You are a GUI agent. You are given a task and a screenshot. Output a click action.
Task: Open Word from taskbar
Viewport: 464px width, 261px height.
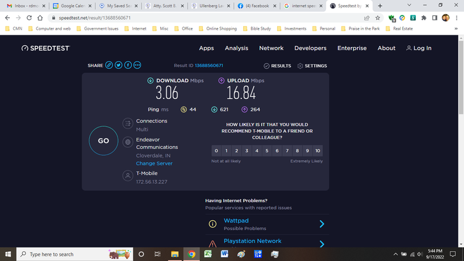(x=225, y=254)
